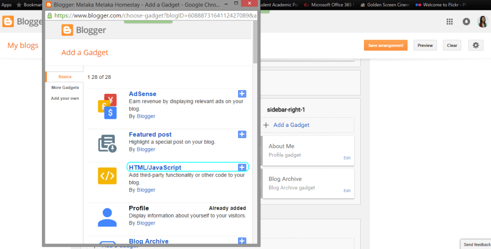Add the Featured post gadget plus icon
The width and height of the screenshot is (491, 249).
tap(242, 134)
